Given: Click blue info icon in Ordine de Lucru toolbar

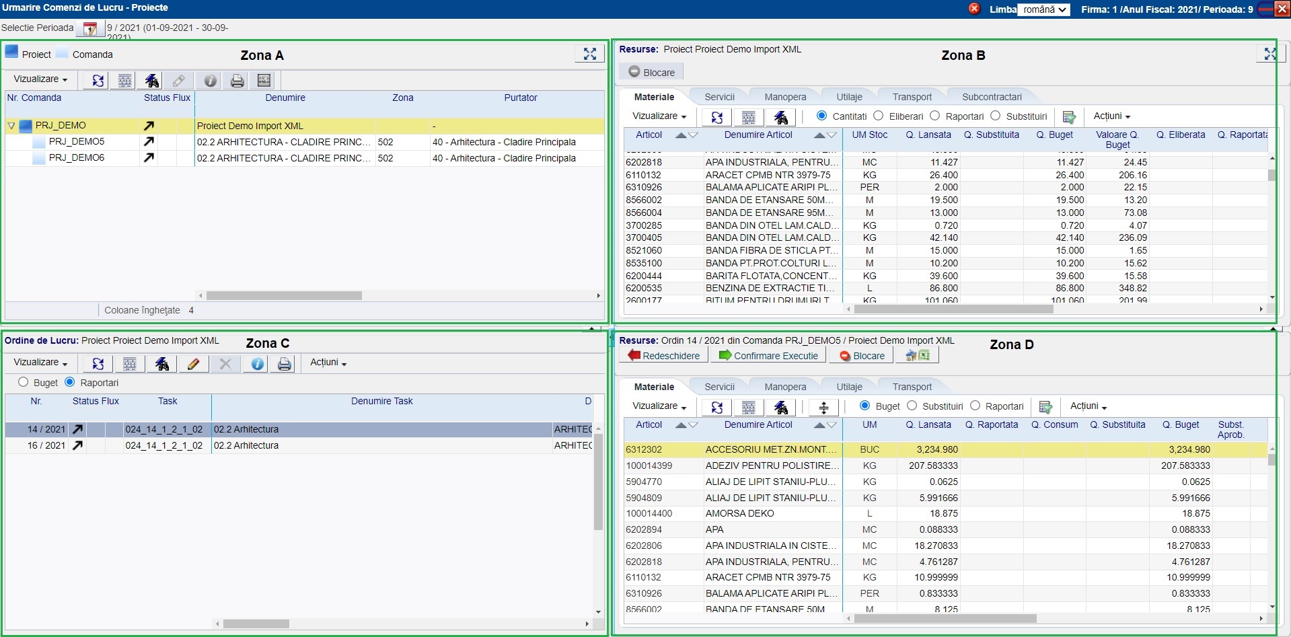Looking at the screenshot, I should [x=257, y=364].
